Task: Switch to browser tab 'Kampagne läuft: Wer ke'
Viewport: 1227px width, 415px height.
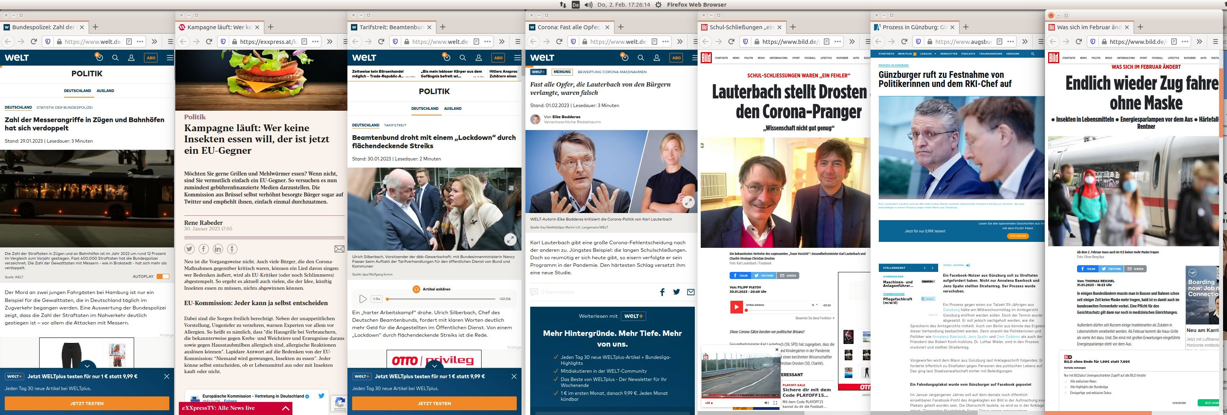Action: (219, 27)
